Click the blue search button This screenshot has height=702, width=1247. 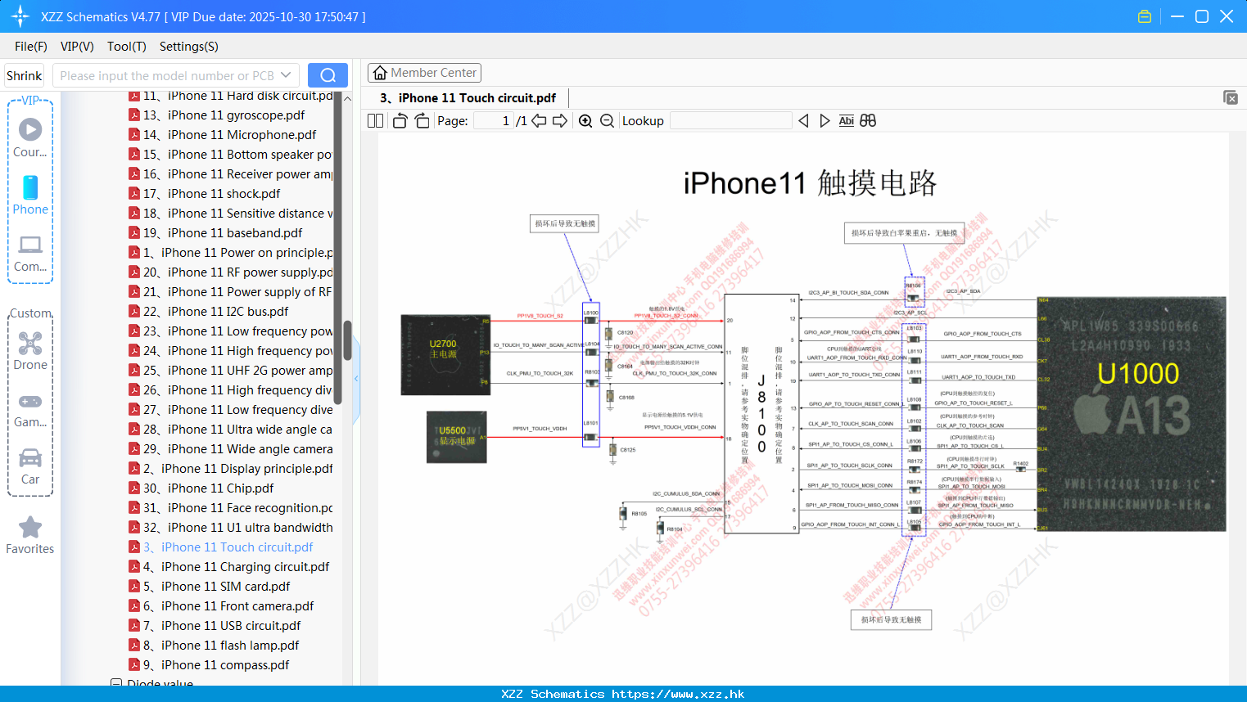328,75
